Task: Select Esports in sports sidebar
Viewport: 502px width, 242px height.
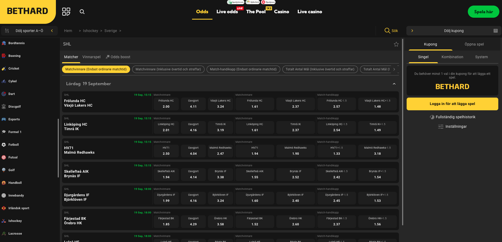Action: coord(14,119)
